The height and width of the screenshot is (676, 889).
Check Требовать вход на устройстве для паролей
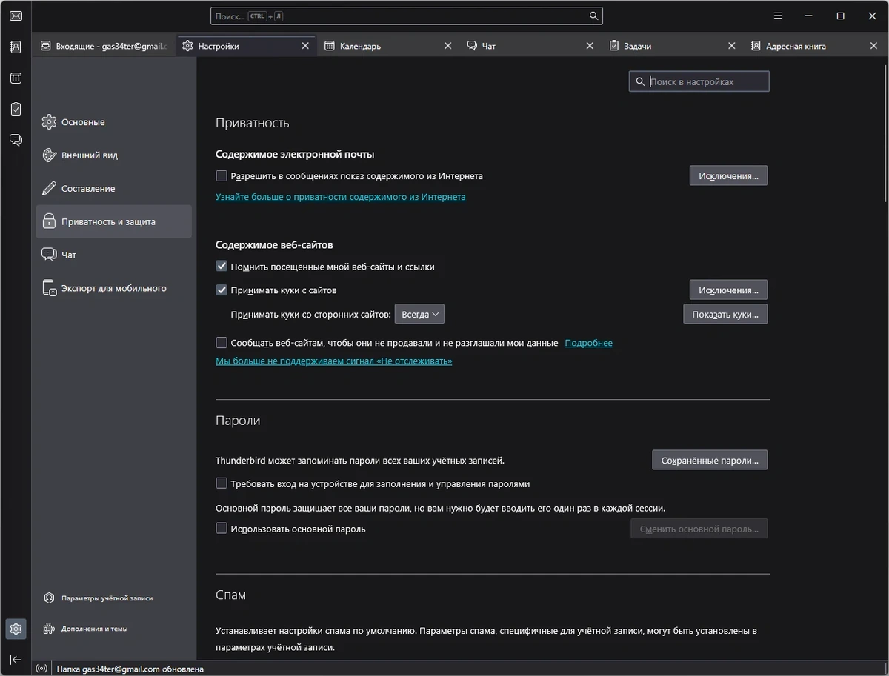(x=222, y=483)
